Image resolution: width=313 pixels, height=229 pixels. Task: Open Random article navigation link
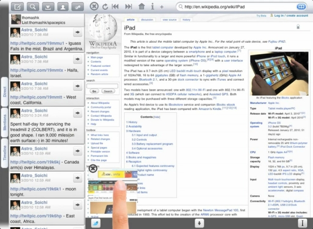point(99,74)
